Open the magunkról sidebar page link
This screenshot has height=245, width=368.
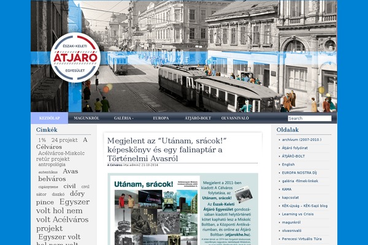click(291, 222)
